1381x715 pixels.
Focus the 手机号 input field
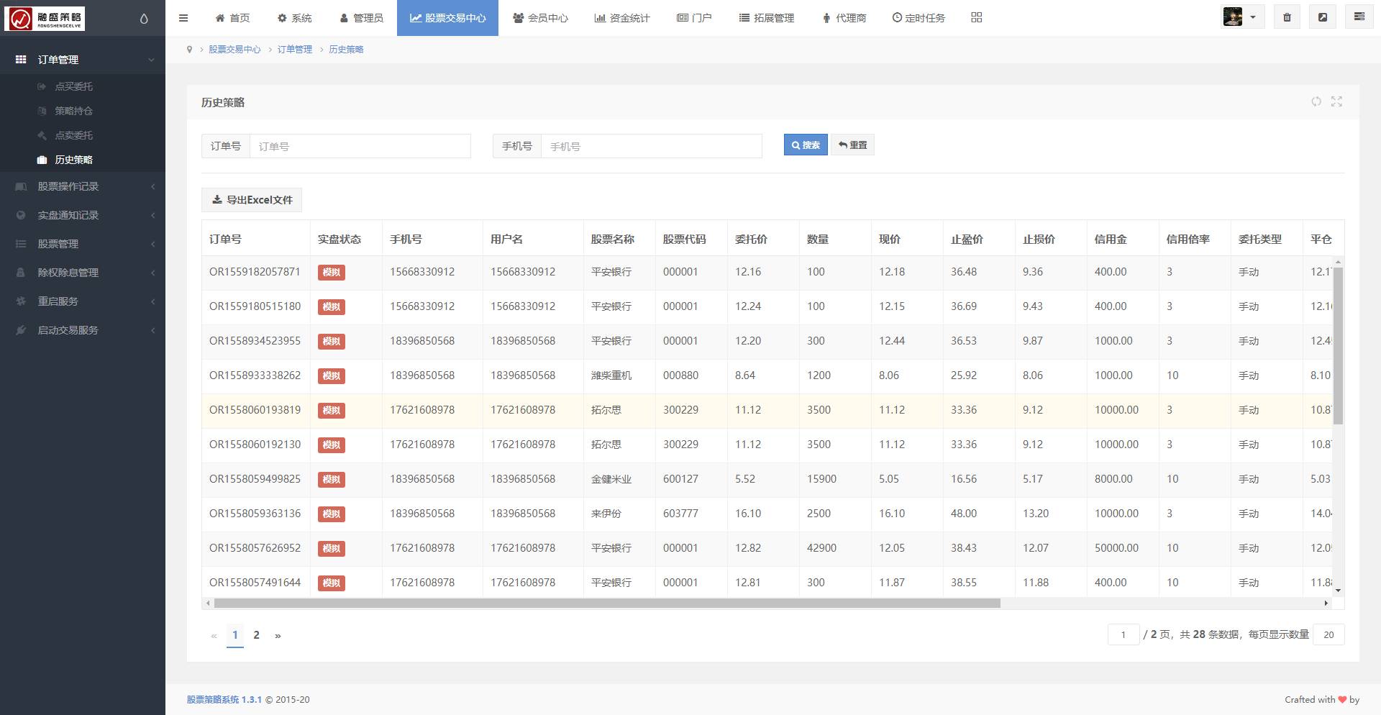651,146
